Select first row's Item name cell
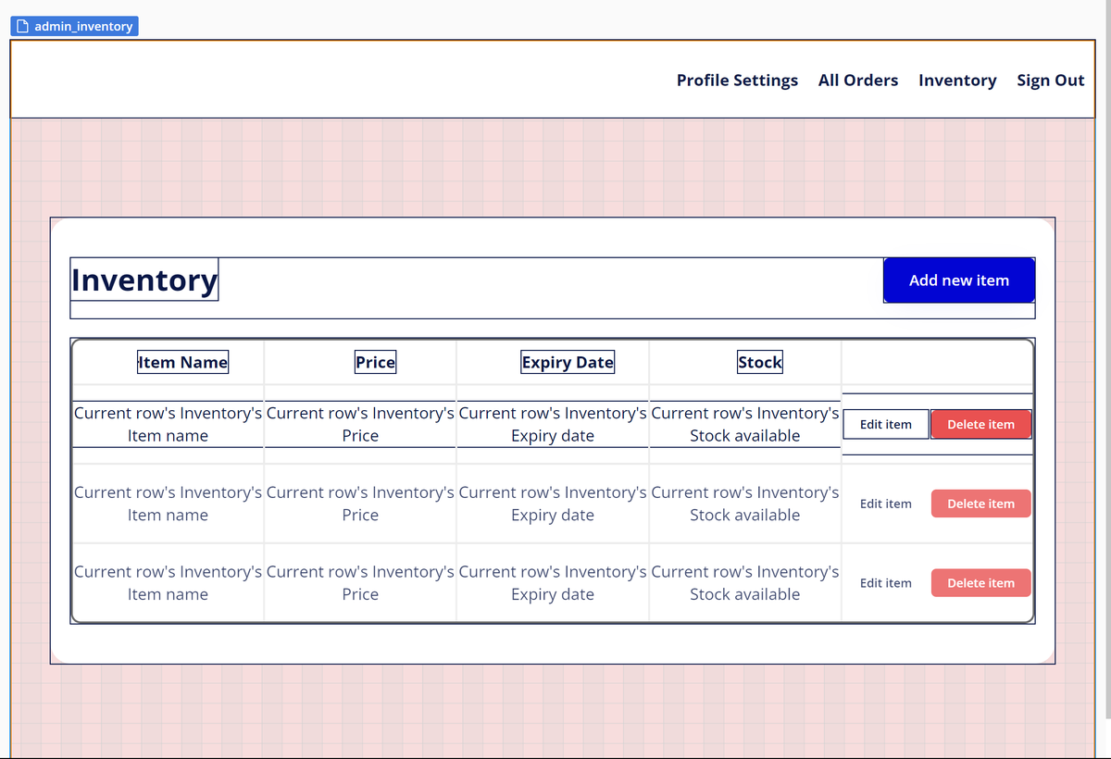 click(168, 425)
